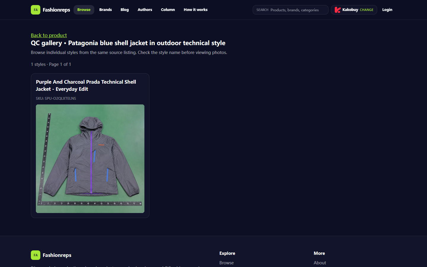Click the footer Browse link under Explore
The image size is (427, 267).
tap(227, 263)
